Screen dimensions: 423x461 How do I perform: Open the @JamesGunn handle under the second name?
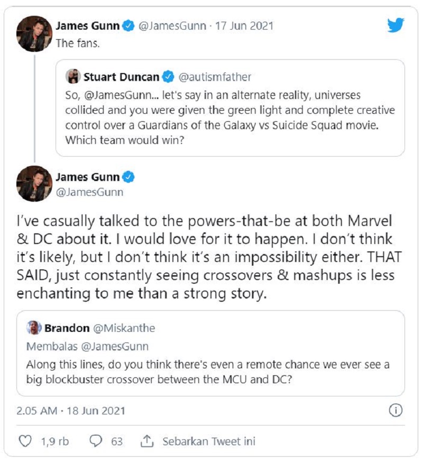(90, 192)
